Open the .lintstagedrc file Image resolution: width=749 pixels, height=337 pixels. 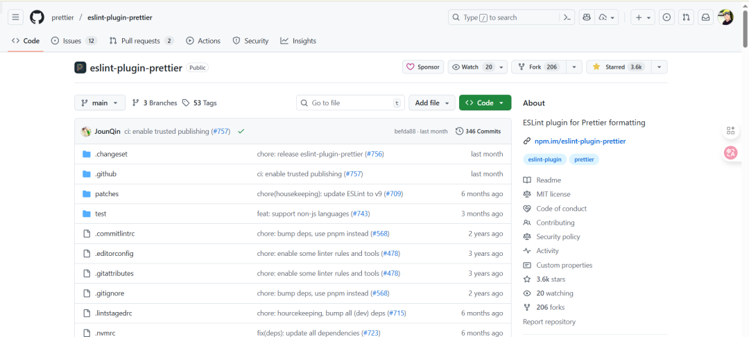coord(113,313)
